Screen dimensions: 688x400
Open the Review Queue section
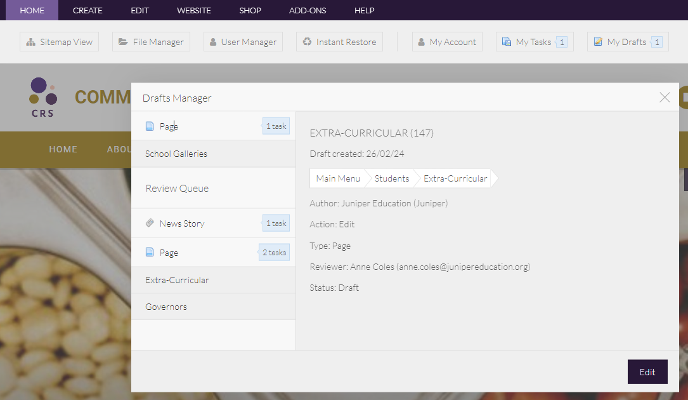pyautogui.click(x=176, y=188)
